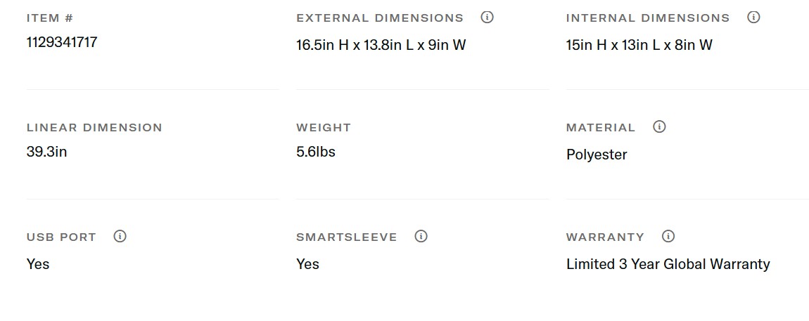Click the ITEM # heading
Screen dimensions: 809x321
click(50, 18)
